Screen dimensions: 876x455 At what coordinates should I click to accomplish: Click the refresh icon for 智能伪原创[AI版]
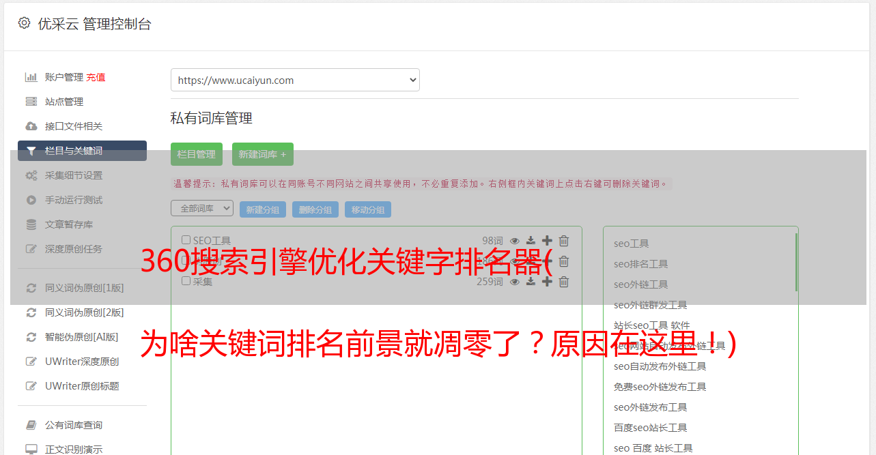pos(31,337)
